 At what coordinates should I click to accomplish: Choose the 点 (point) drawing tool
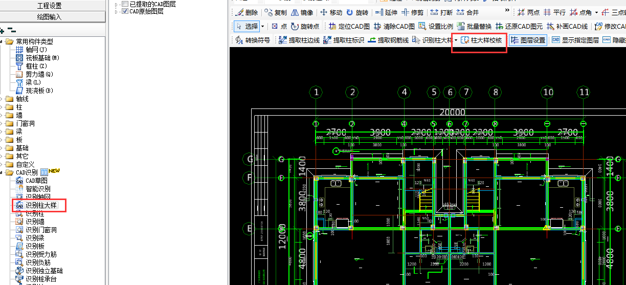279,26
